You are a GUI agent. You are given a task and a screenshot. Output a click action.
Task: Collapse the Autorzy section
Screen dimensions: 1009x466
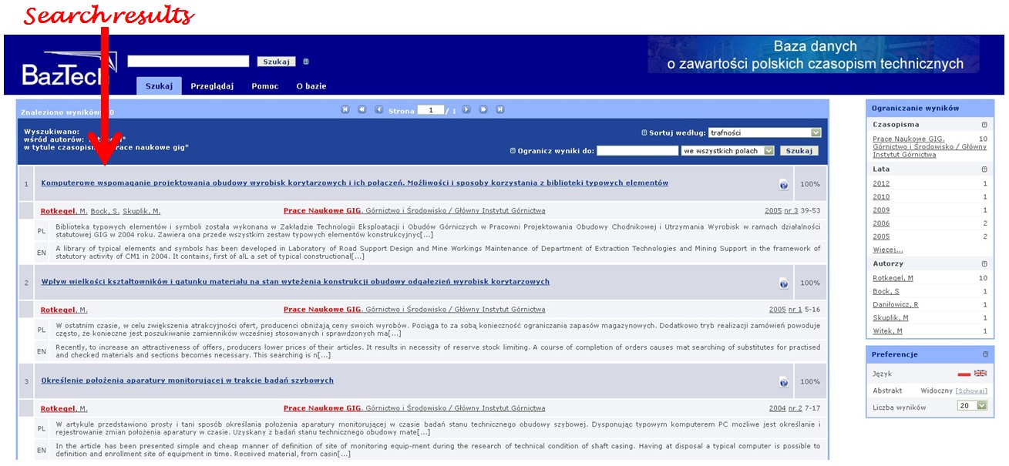click(984, 263)
